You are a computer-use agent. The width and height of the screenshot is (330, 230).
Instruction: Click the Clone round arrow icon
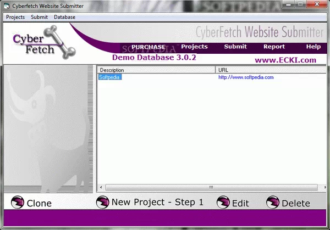click(x=18, y=202)
